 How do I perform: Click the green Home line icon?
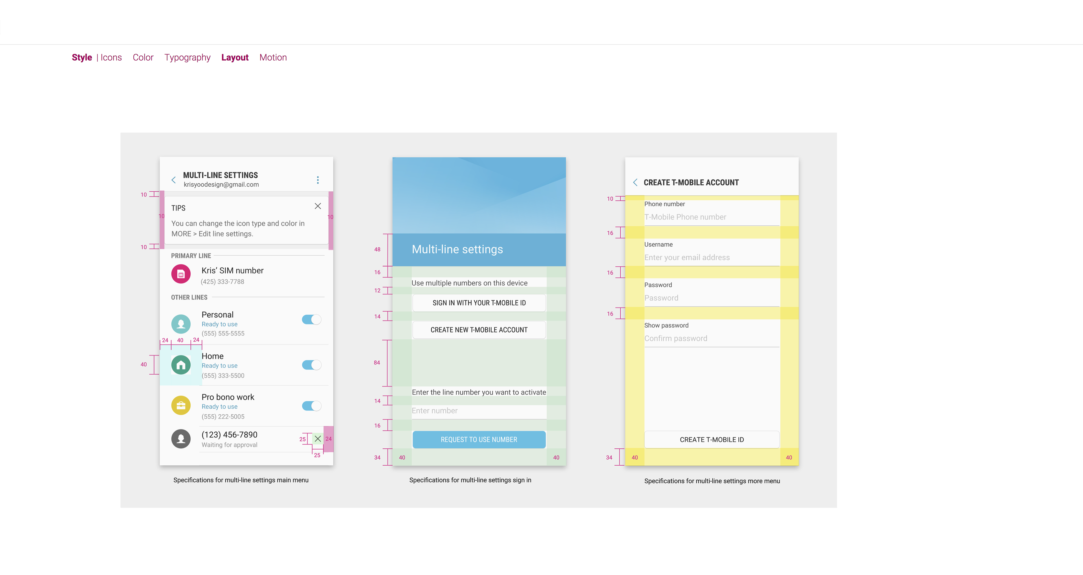[x=181, y=365]
